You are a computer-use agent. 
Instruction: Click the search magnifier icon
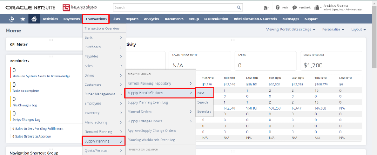click(x=239, y=7)
